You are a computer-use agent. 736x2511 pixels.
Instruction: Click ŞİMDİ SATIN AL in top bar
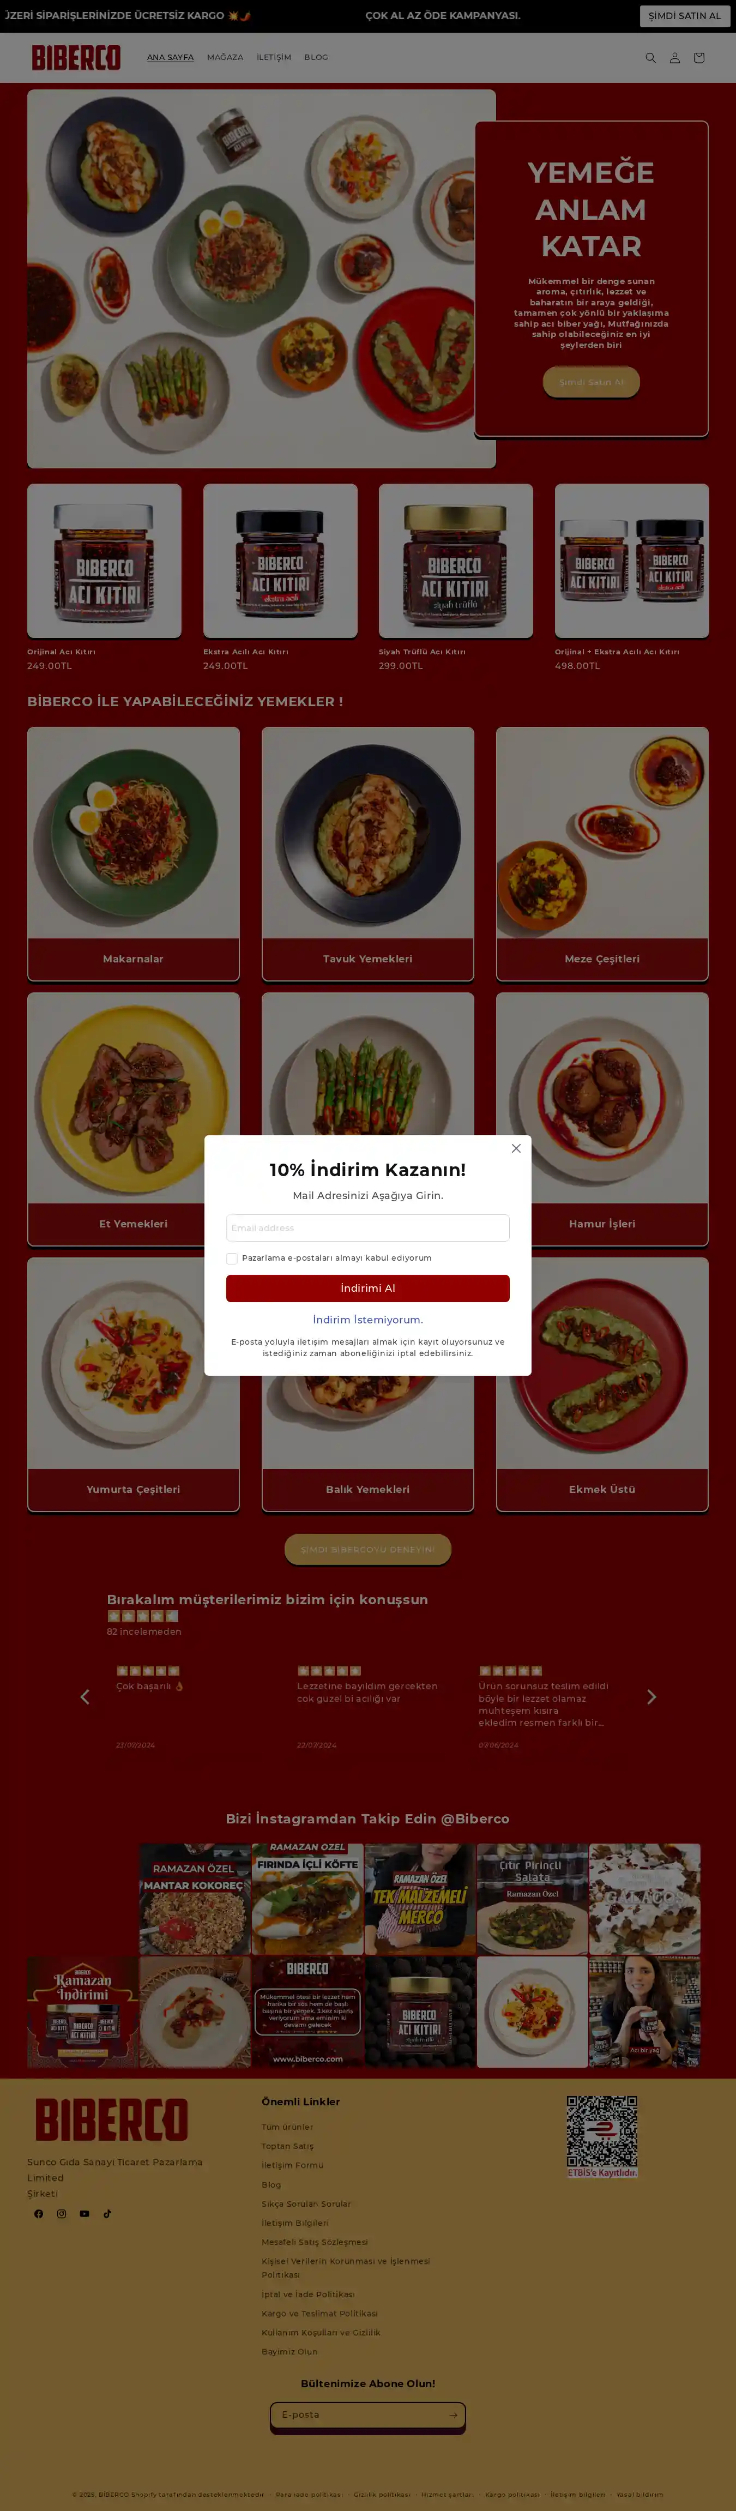pos(684,16)
